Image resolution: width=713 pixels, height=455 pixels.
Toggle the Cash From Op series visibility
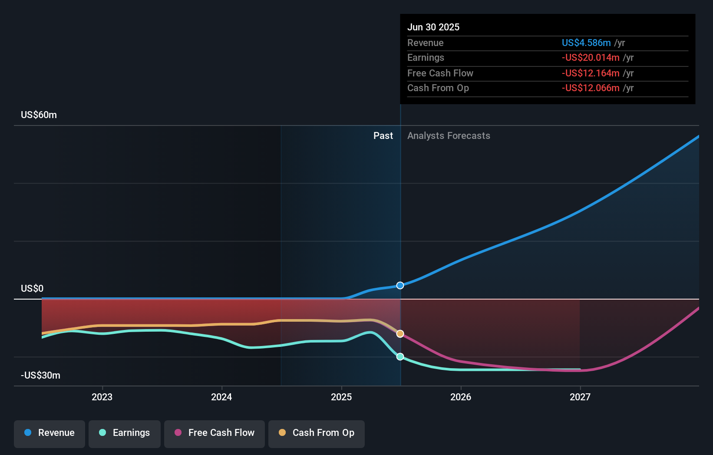316,433
